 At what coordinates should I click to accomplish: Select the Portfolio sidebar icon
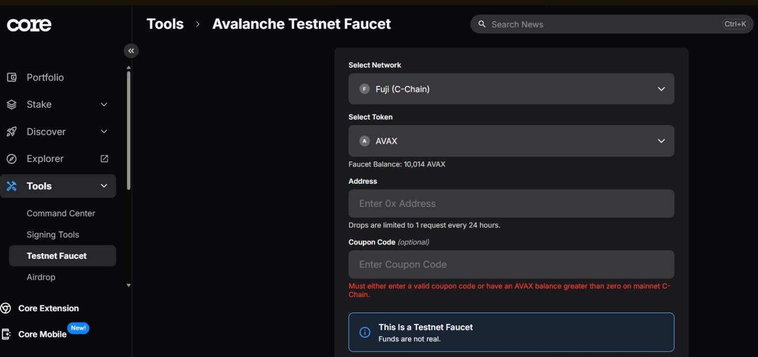11,77
